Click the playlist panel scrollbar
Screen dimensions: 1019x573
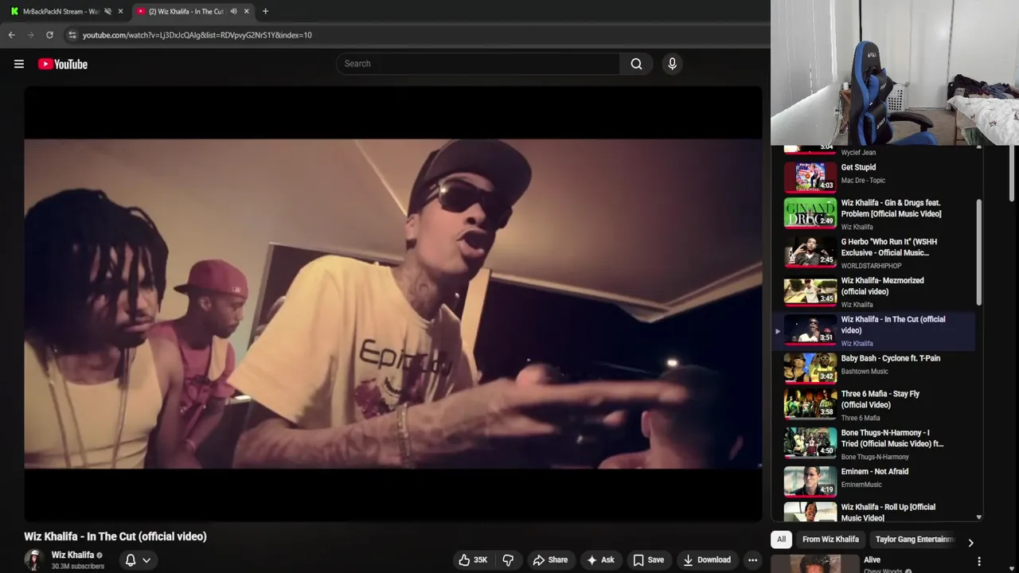coord(978,251)
